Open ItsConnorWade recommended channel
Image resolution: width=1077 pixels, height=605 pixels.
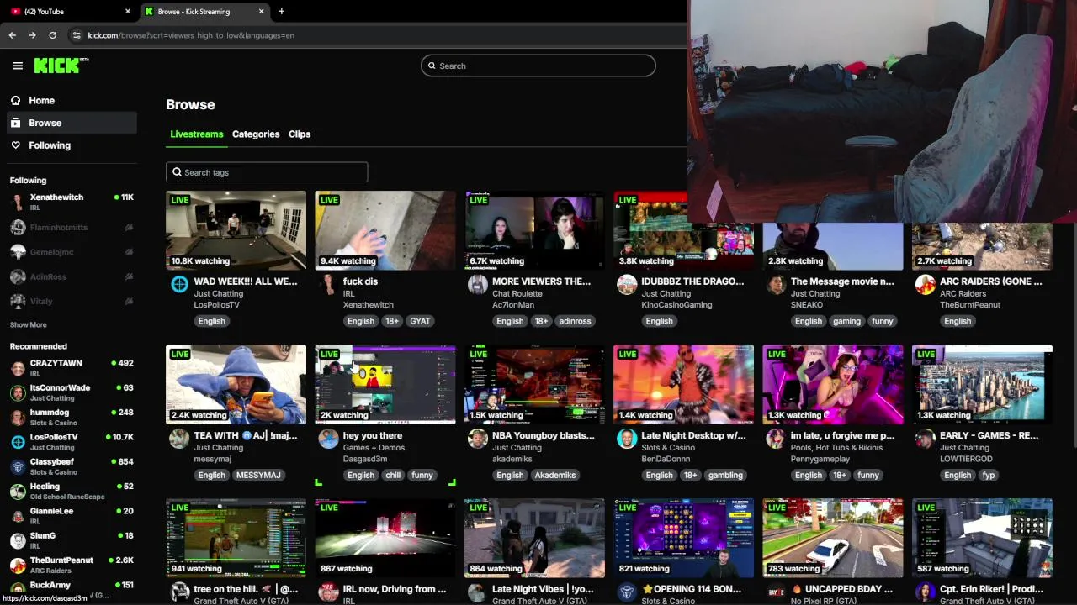pos(72,392)
